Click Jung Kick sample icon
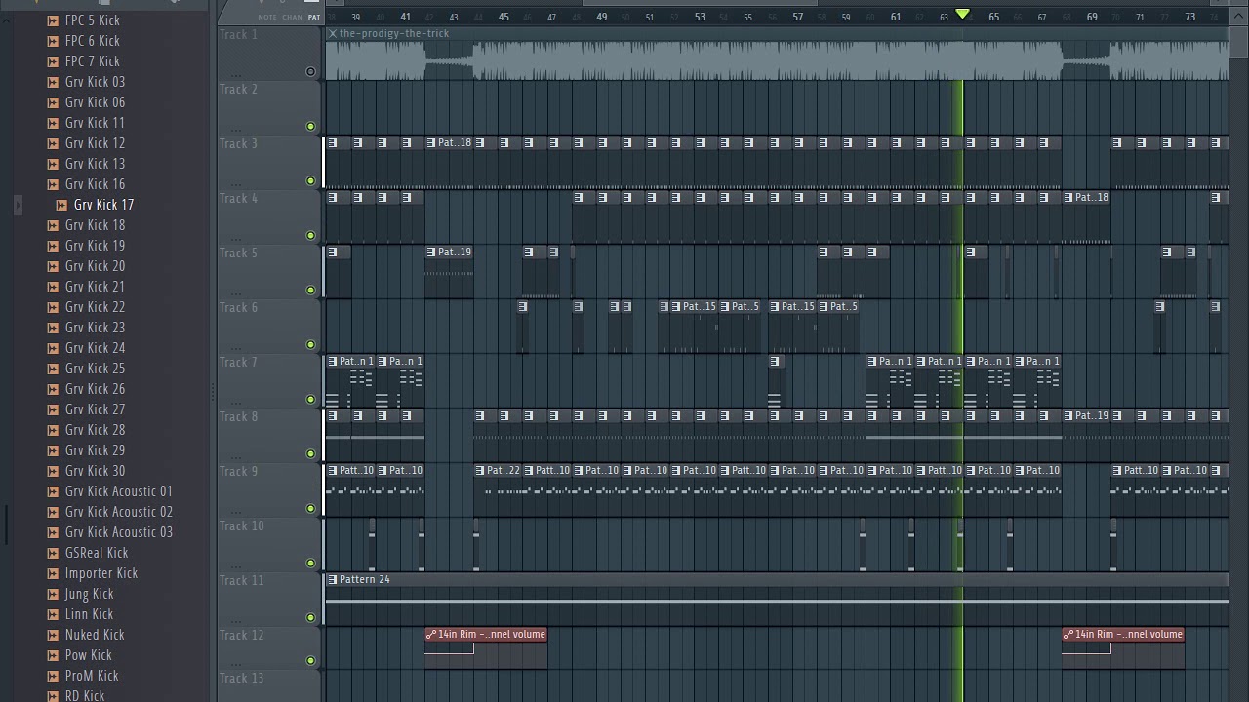 click(x=53, y=594)
